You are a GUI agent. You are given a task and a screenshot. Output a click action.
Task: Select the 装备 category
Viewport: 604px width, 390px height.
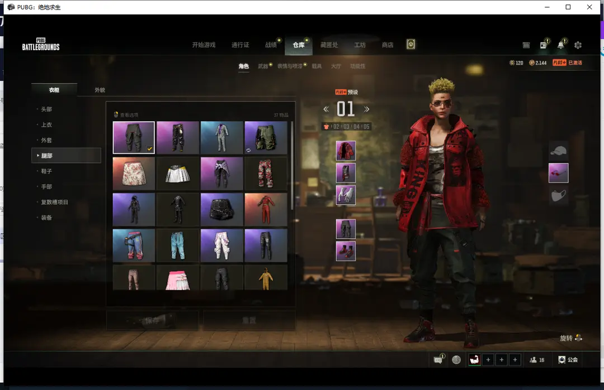tap(46, 218)
